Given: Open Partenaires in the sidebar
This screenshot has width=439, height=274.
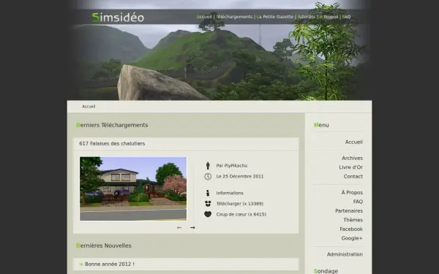Looking at the screenshot, I should click(x=349, y=211).
